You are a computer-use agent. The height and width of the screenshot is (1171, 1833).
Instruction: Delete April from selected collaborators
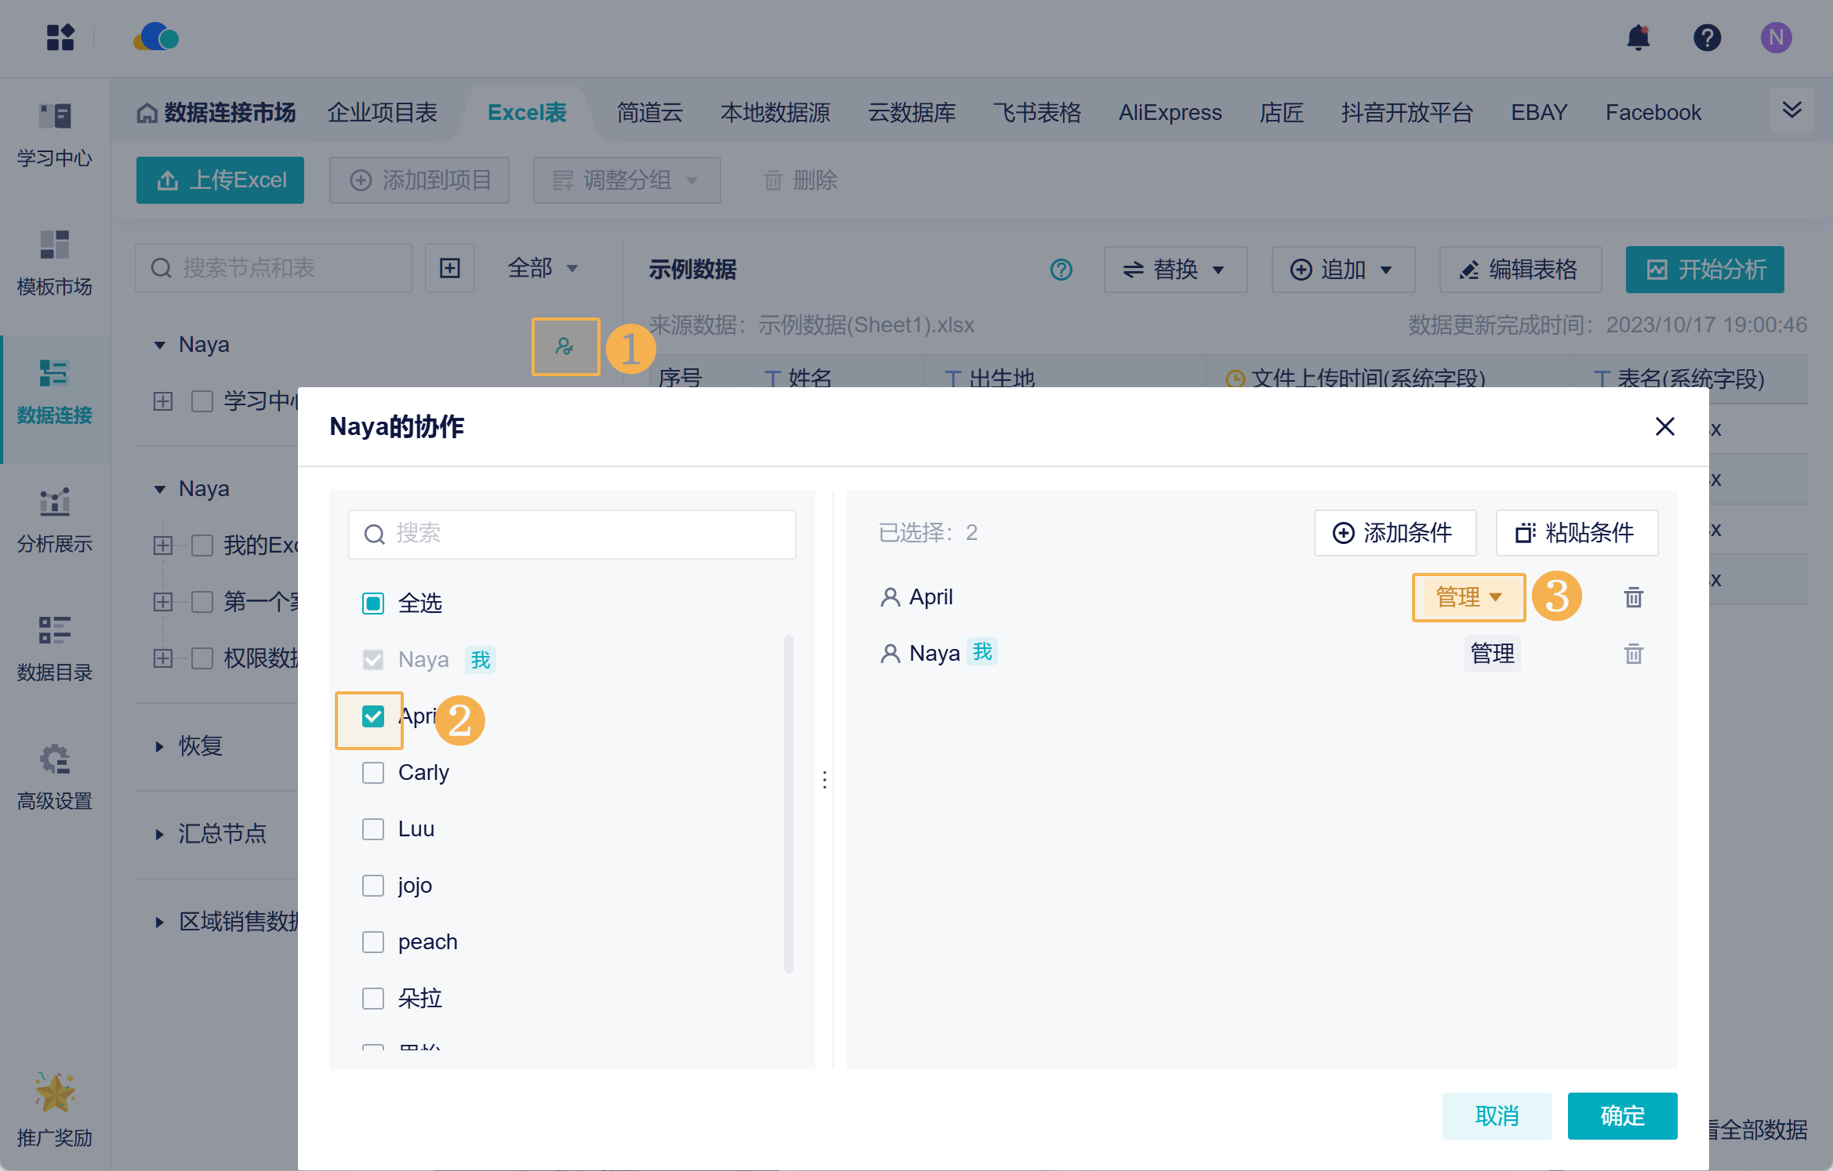[x=1633, y=597]
